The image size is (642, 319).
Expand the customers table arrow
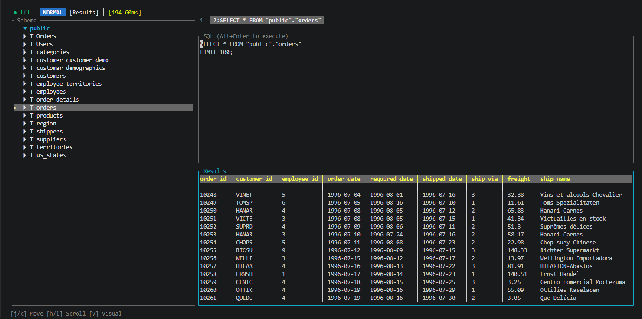pos(25,76)
